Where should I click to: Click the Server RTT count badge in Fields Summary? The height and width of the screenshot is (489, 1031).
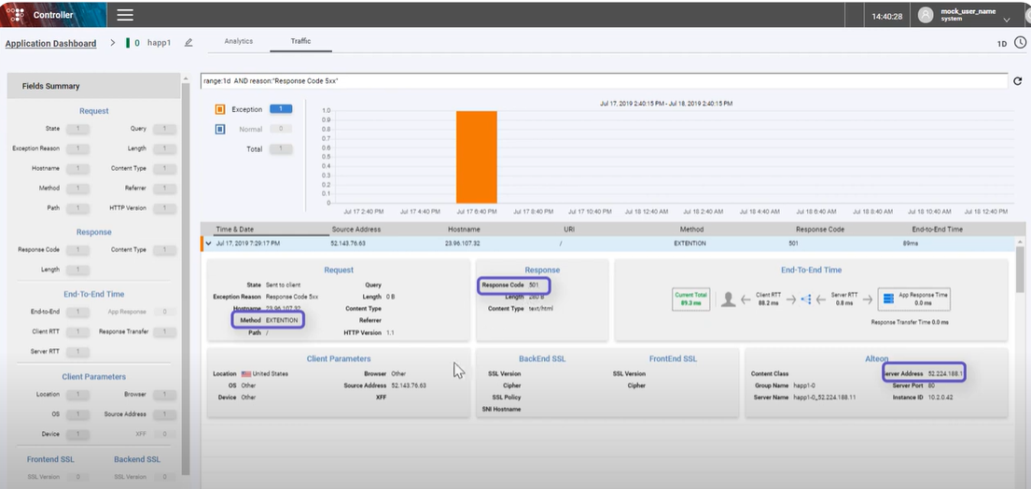(77, 352)
